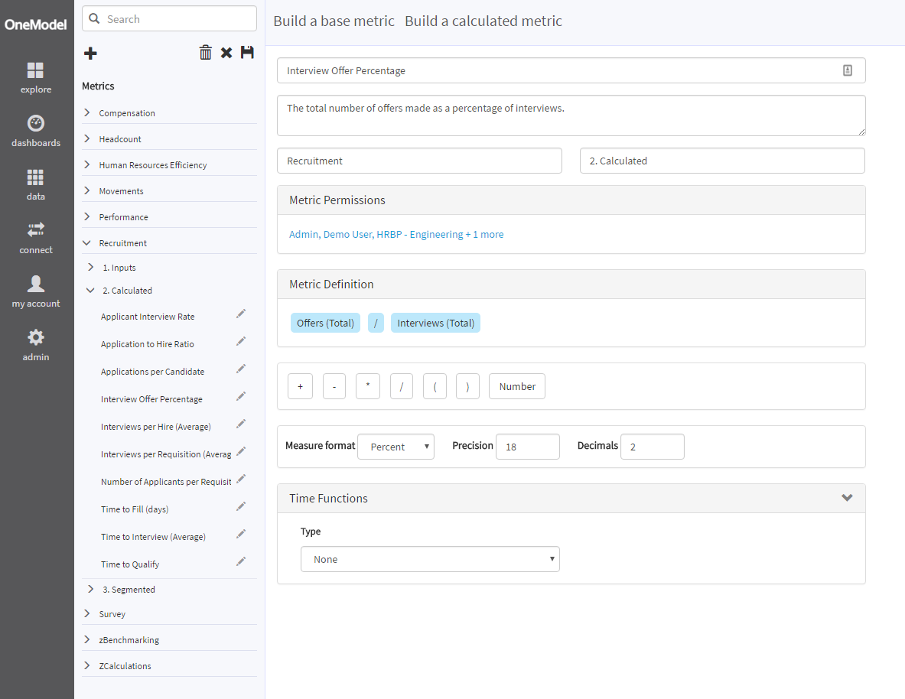Click the Number operator button
This screenshot has height=699, width=905.
(x=517, y=386)
